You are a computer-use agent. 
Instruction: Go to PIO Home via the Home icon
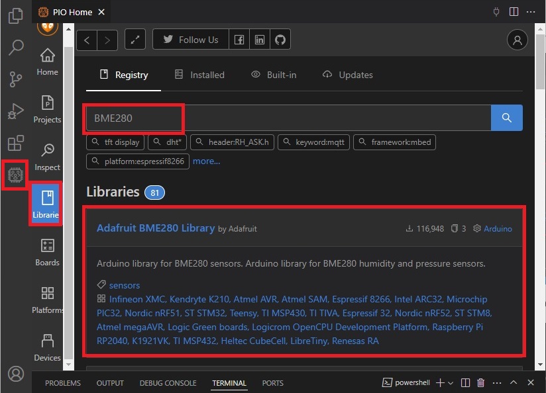pos(47,63)
